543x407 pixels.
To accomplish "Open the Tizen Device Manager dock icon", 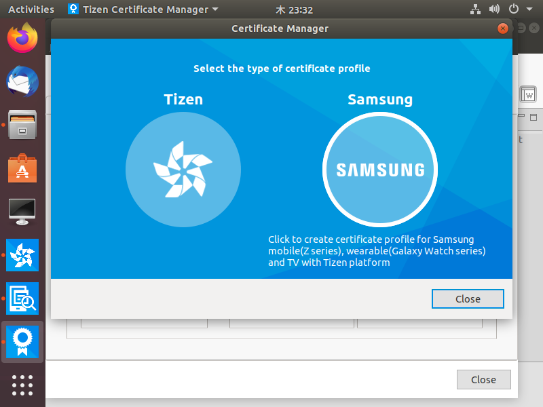I will click(x=22, y=298).
